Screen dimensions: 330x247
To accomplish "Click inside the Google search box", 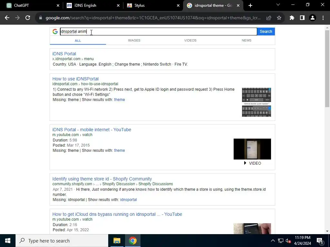I will (159, 32).
